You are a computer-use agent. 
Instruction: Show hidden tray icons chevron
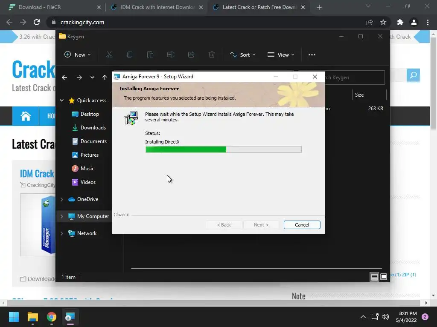click(363, 317)
